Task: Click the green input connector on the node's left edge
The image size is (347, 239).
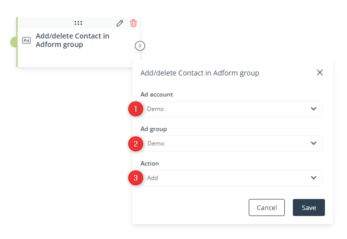Action: click(13, 42)
